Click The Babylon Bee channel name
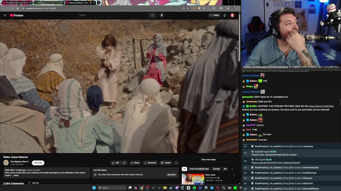 click(x=18, y=162)
